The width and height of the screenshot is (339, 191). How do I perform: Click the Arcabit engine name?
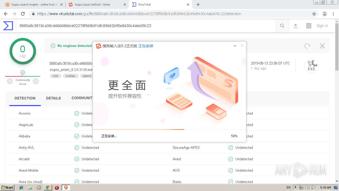(24, 159)
